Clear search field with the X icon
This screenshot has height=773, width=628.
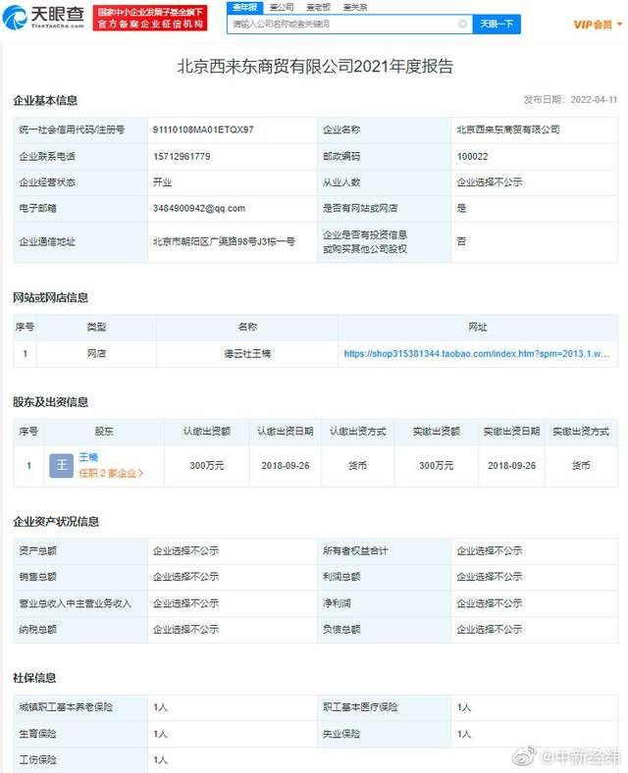coord(462,24)
